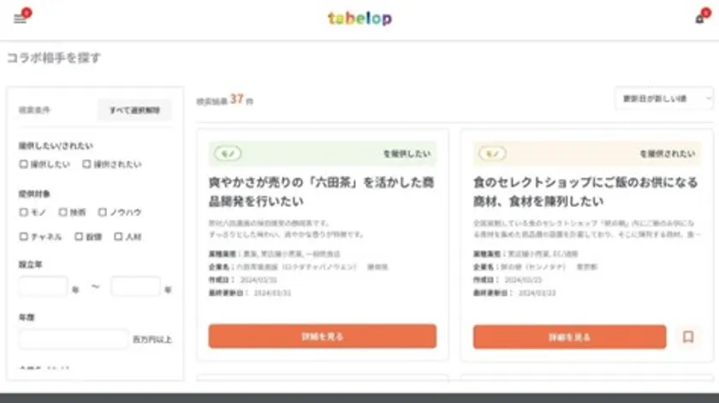Select the チャネル checkbox
The height and width of the screenshot is (403, 719).
click(x=24, y=237)
